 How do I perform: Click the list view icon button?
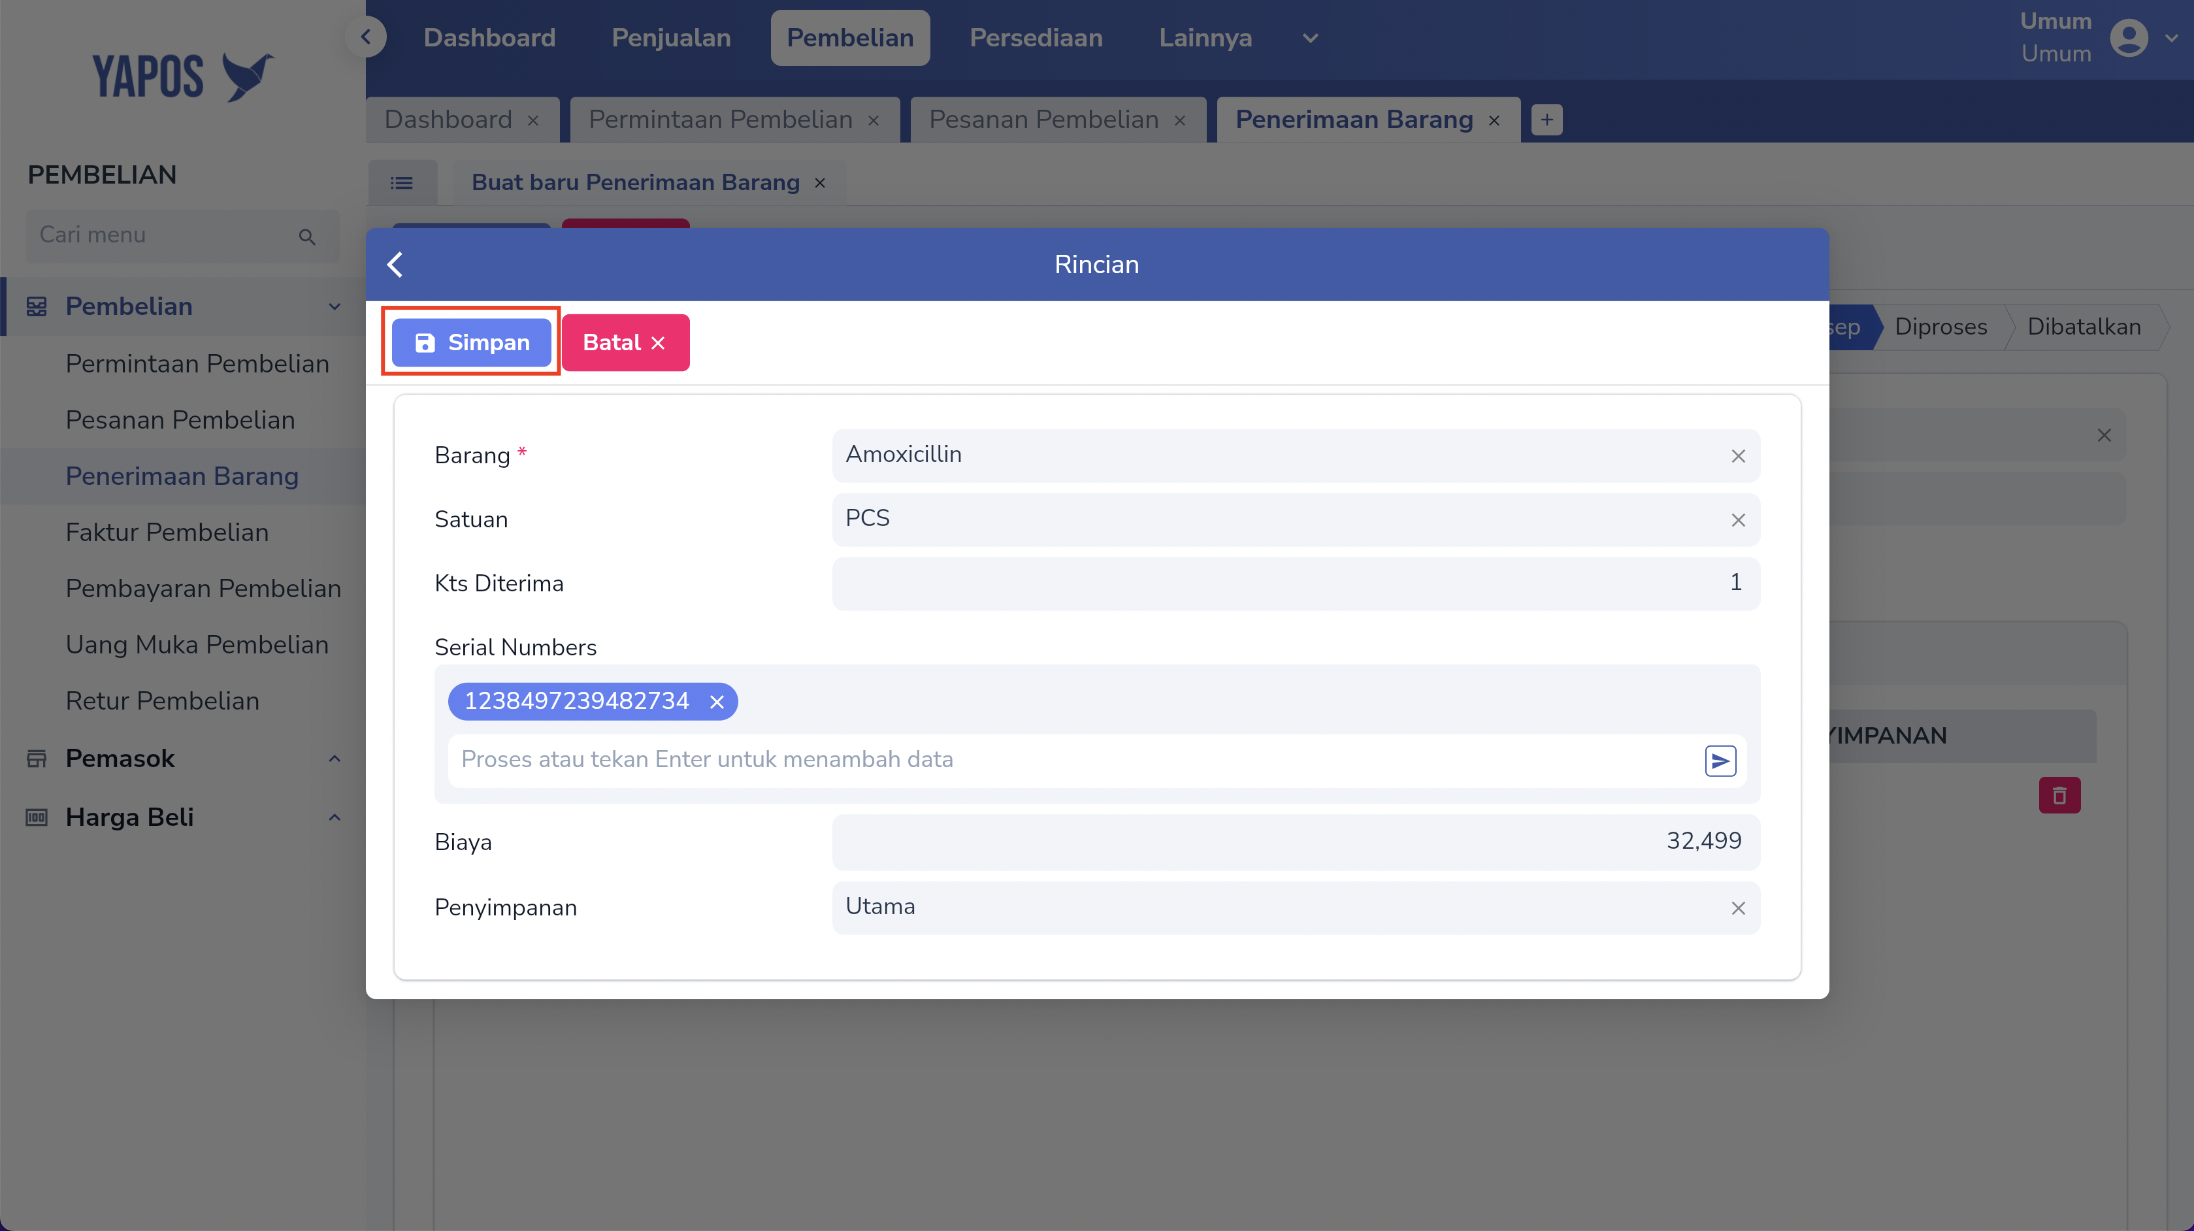(x=402, y=183)
